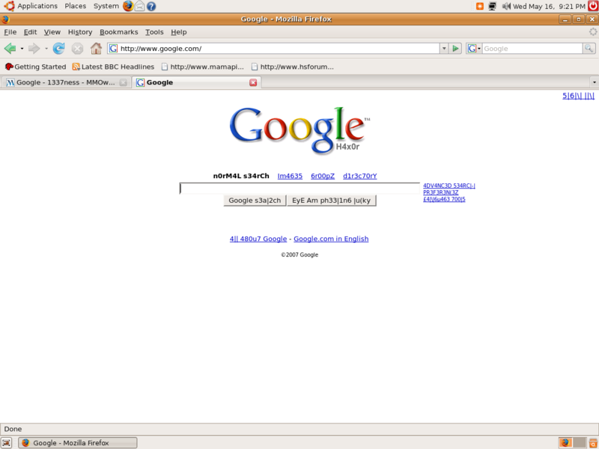Image resolution: width=599 pixels, height=449 pixels.
Task: Click the Google site icon in address bar
Action: point(113,49)
